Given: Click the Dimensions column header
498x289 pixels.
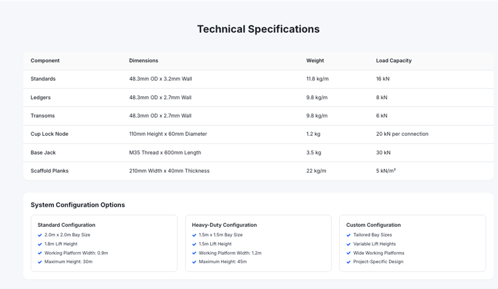Looking at the screenshot, I should point(143,61).
